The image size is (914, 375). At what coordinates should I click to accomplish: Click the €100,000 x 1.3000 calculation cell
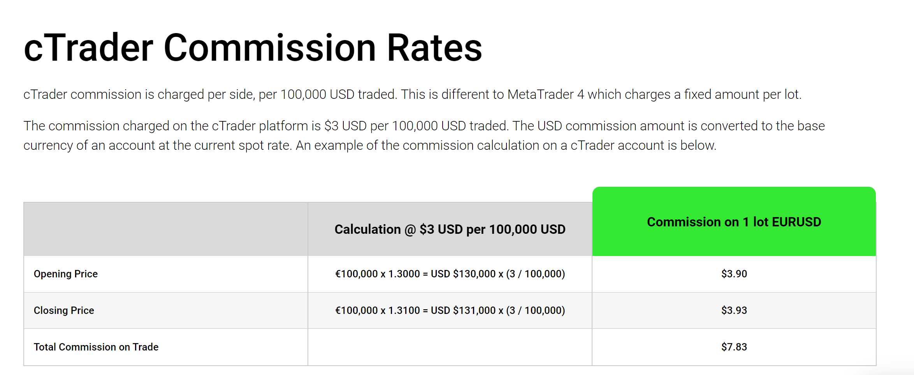coord(450,274)
